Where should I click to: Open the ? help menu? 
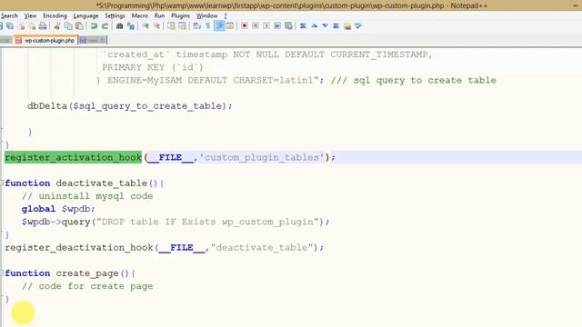point(226,15)
